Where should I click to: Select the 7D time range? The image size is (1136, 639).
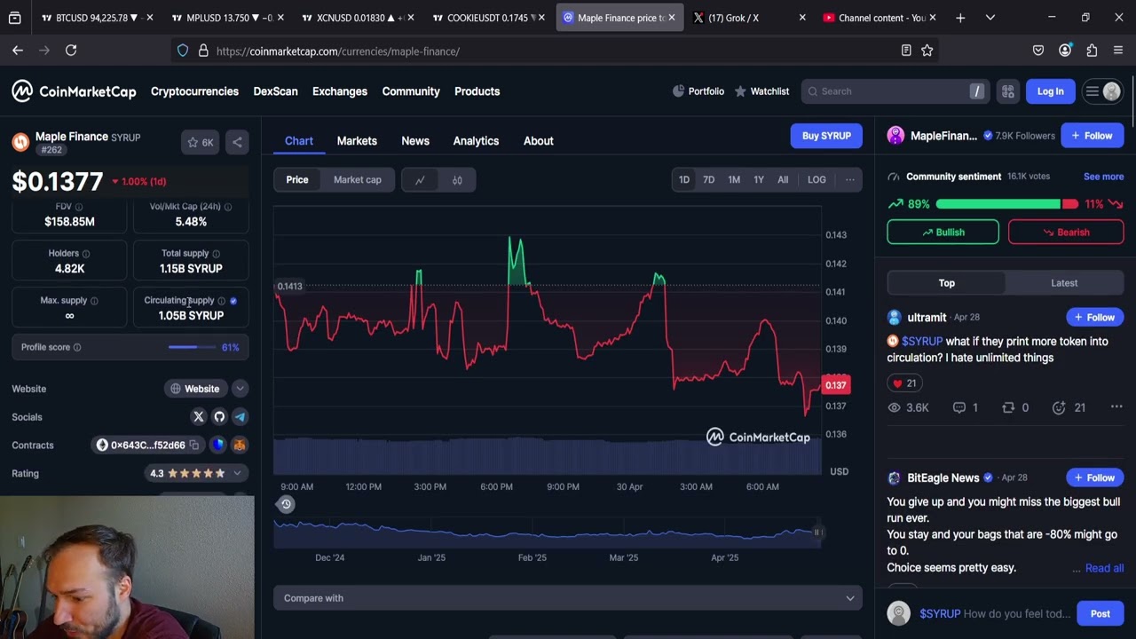(x=709, y=180)
